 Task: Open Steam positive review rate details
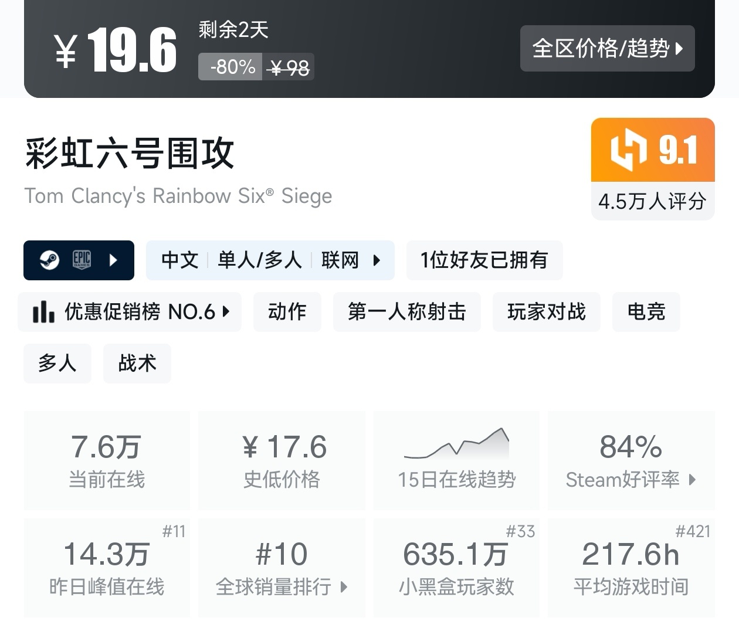630,460
